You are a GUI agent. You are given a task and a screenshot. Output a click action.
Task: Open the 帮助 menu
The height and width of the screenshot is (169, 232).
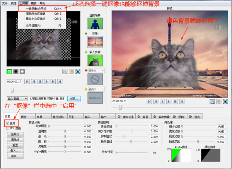pyautogui.click(x=42, y=3)
